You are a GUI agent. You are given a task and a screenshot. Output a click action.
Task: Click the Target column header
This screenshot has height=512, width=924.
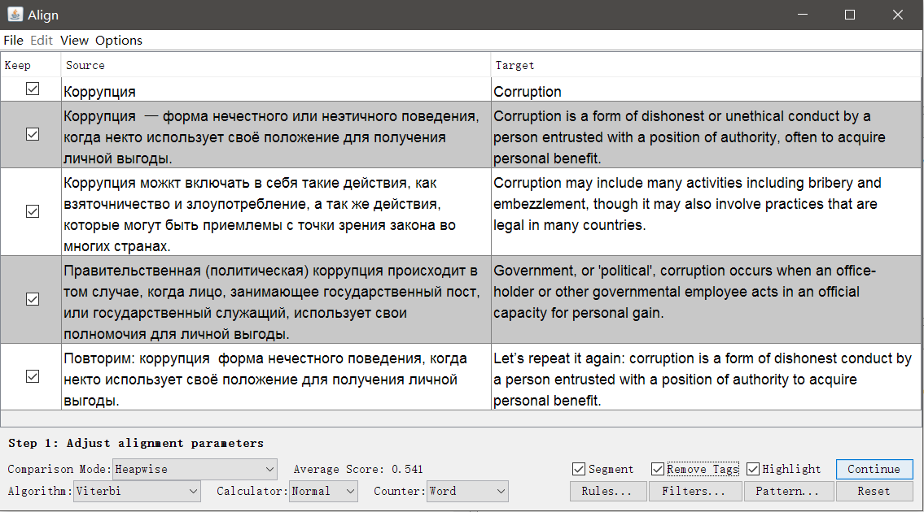click(705, 65)
